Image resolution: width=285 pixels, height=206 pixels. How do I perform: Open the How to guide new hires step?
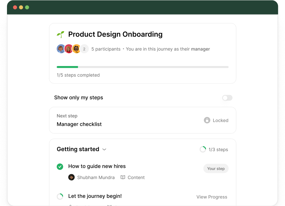pos(97,166)
